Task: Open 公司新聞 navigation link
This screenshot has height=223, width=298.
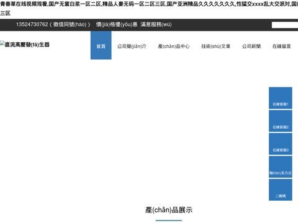Action: (x=251, y=46)
